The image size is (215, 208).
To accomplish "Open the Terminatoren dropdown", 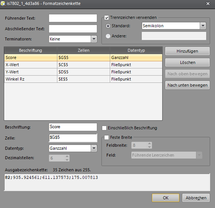I will click(94, 39).
